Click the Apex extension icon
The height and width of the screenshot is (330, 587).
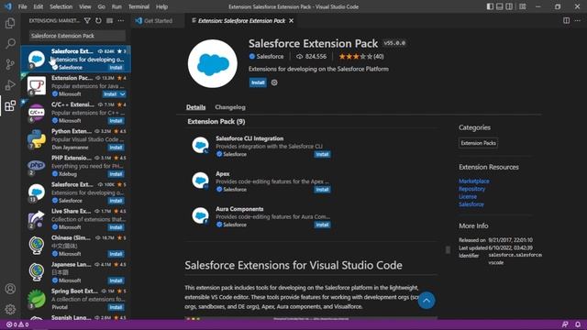click(x=200, y=181)
